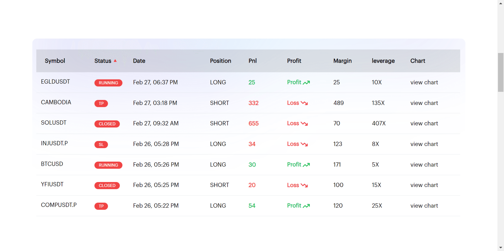
Task: Open view chart for INJUSDT.P
Action: click(424, 144)
